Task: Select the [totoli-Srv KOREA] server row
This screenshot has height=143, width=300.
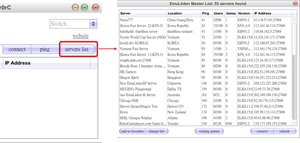Action: click(205, 43)
